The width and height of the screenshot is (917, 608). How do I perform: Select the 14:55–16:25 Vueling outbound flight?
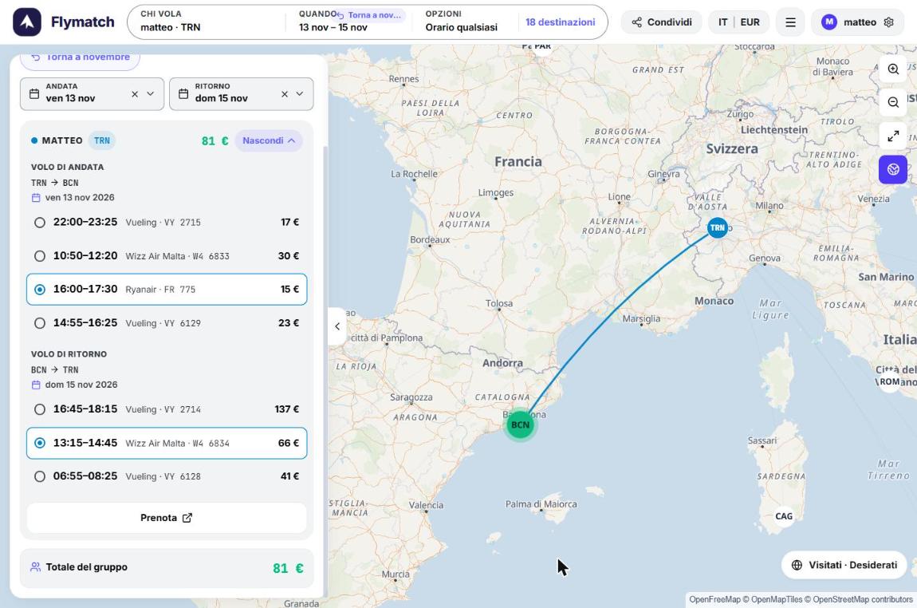(x=167, y=323)
